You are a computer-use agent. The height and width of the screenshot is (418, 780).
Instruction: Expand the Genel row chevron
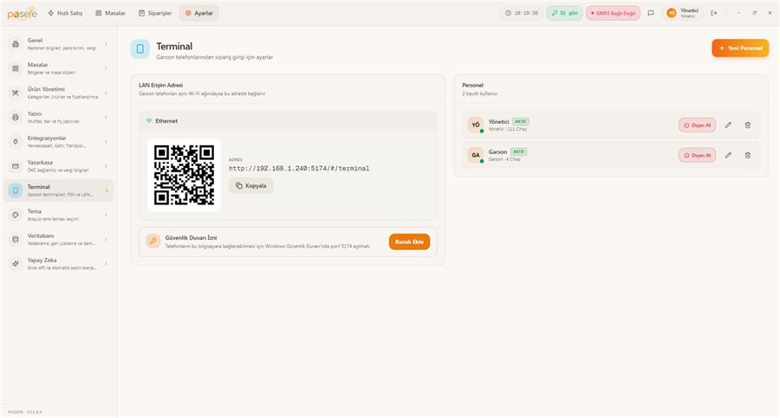tap(106, 44)
